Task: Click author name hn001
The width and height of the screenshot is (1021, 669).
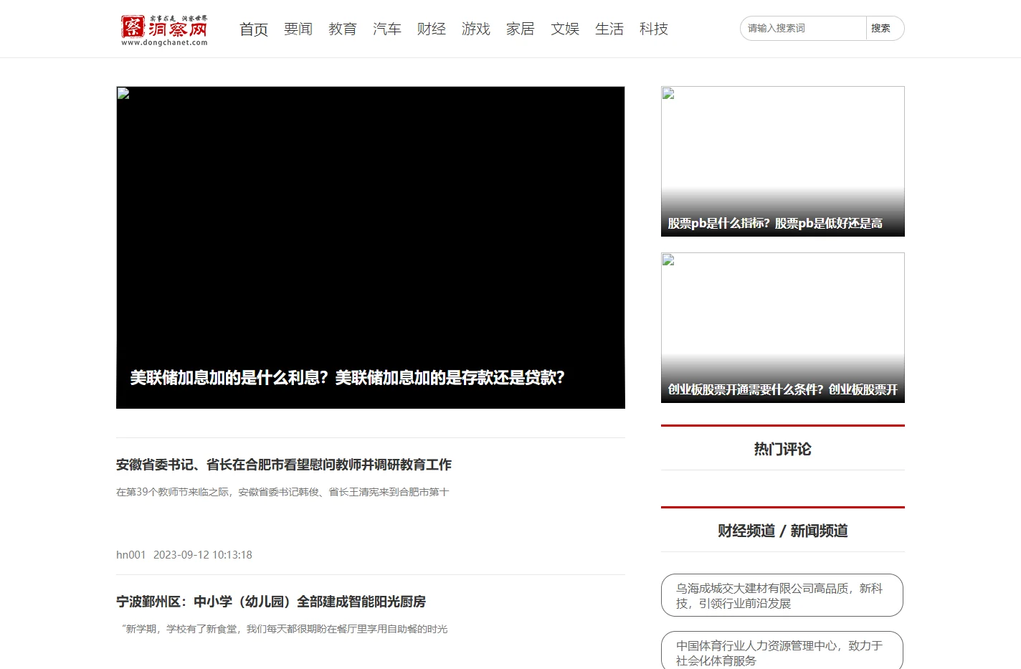Action: click(x=131, y=555)
